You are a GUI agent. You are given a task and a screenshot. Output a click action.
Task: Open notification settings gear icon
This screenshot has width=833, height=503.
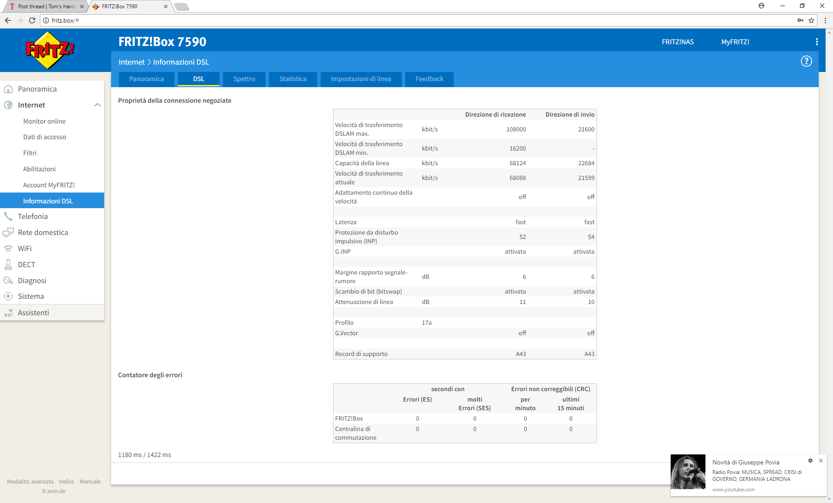click(810, 461)
